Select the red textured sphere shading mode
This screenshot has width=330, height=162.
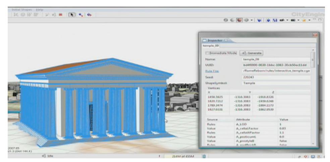[x=239, y=20]
